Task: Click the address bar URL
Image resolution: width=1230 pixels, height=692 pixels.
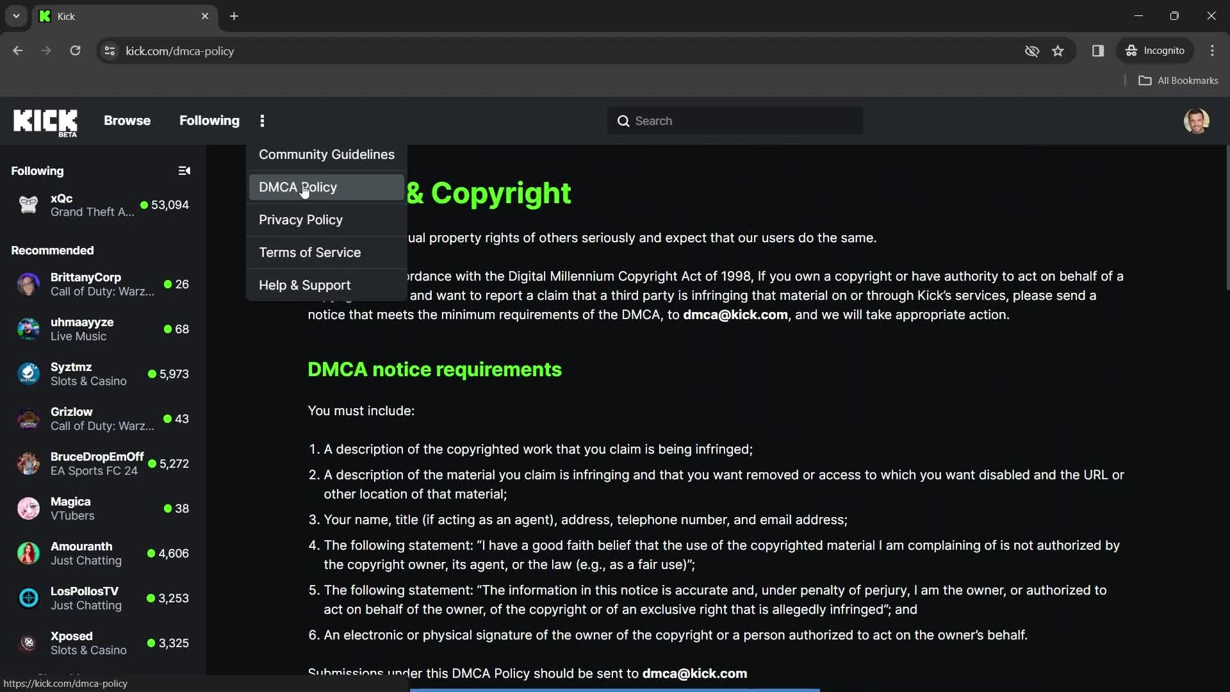Action: coord(179,51)
